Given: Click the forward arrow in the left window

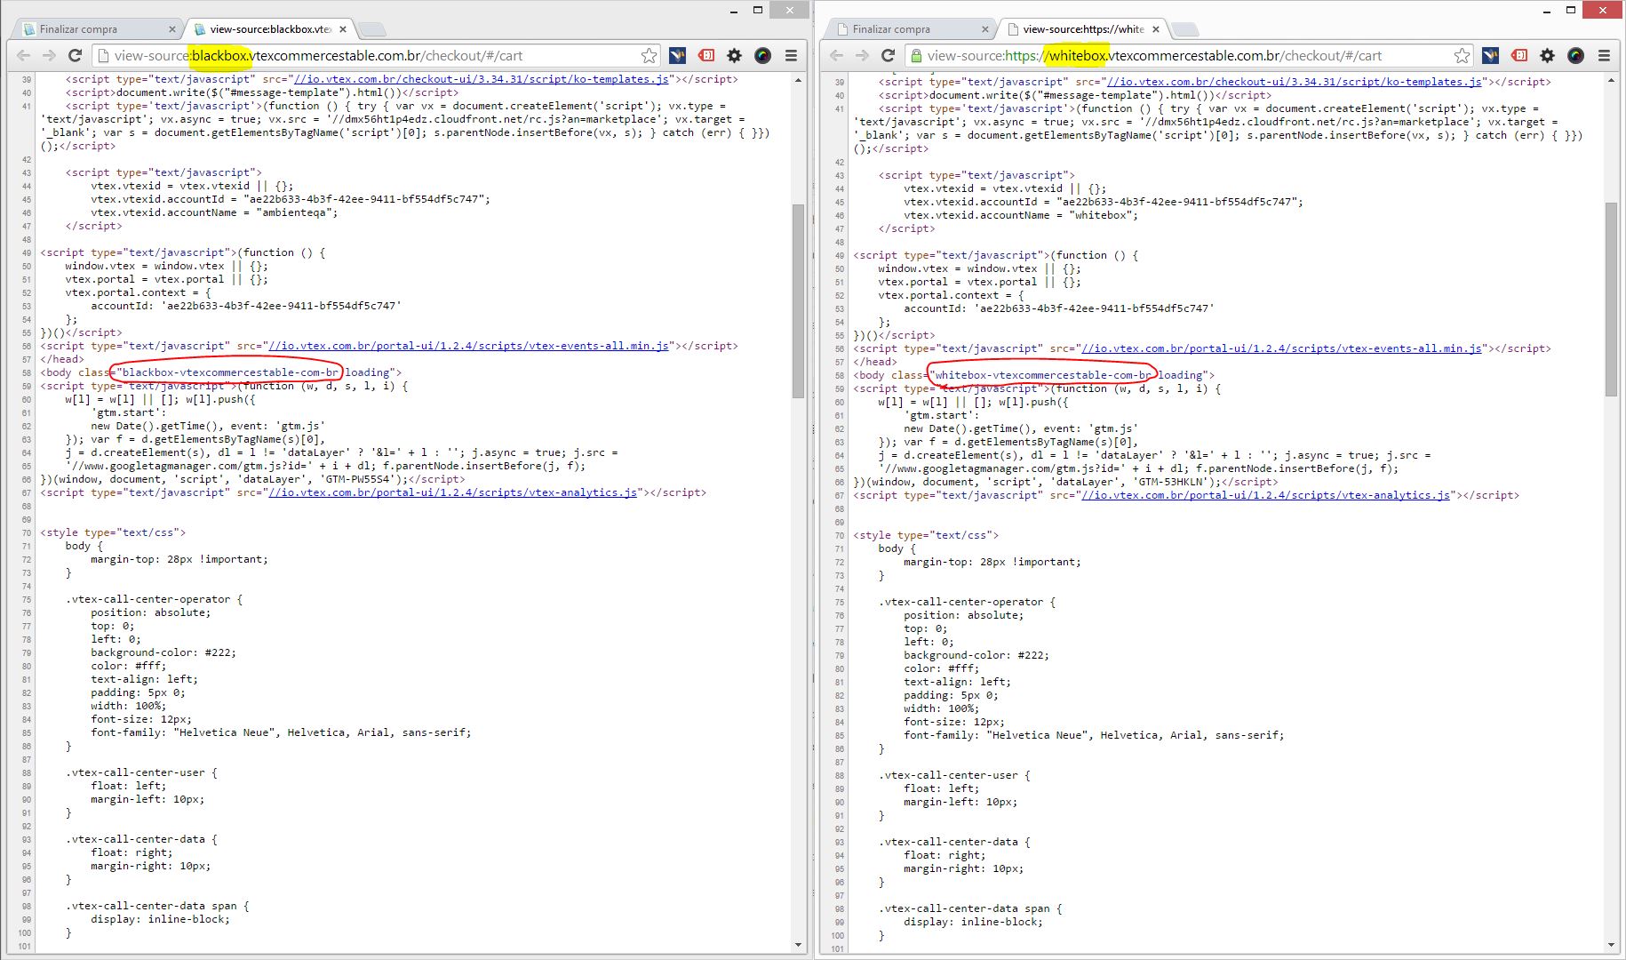Looking at the screenshot, I should [49, 55].
